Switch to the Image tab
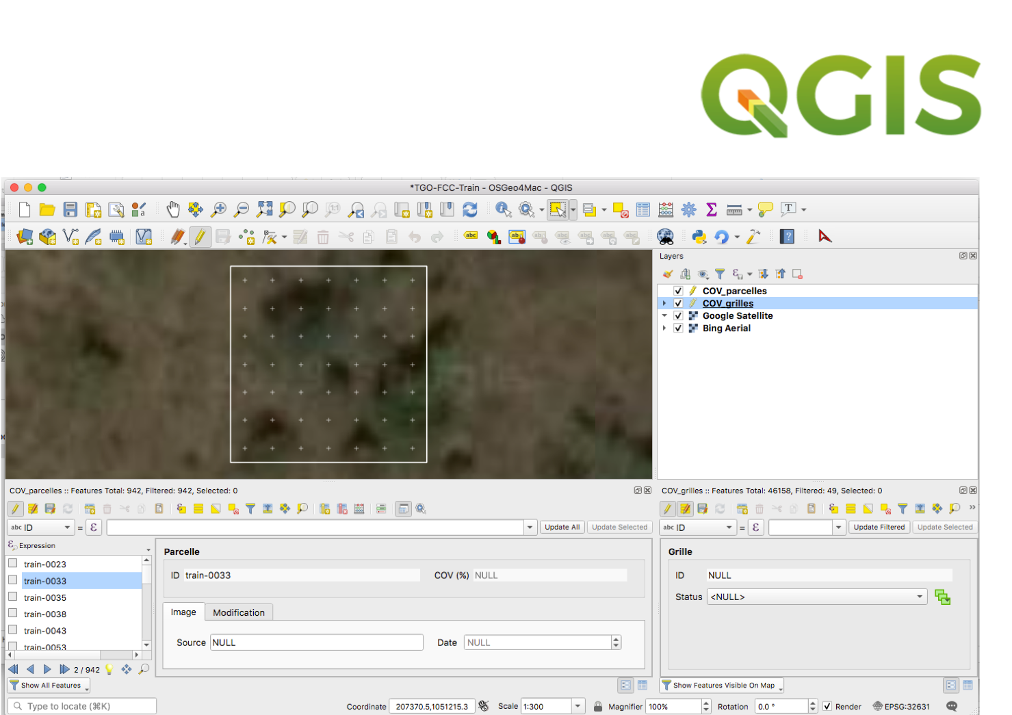Image resolution: width=1012 pixels, height=715 pixels. (183, 612)
